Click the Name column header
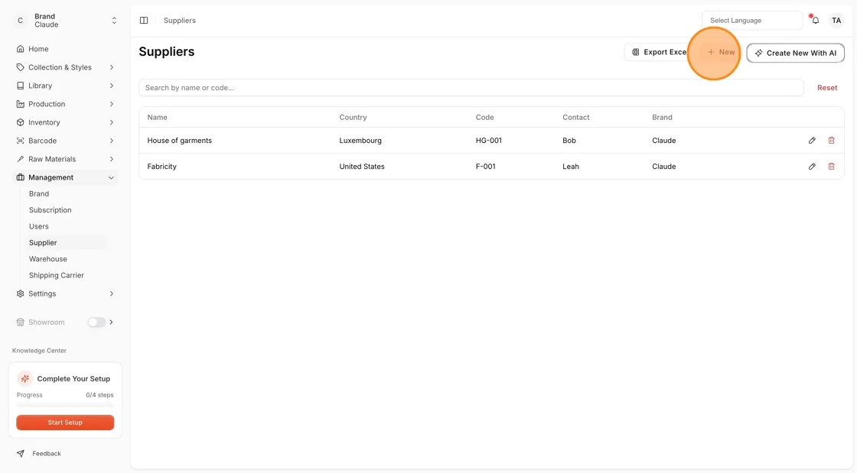Viewport: 857px width, 473px height. (x=158, y=118)
